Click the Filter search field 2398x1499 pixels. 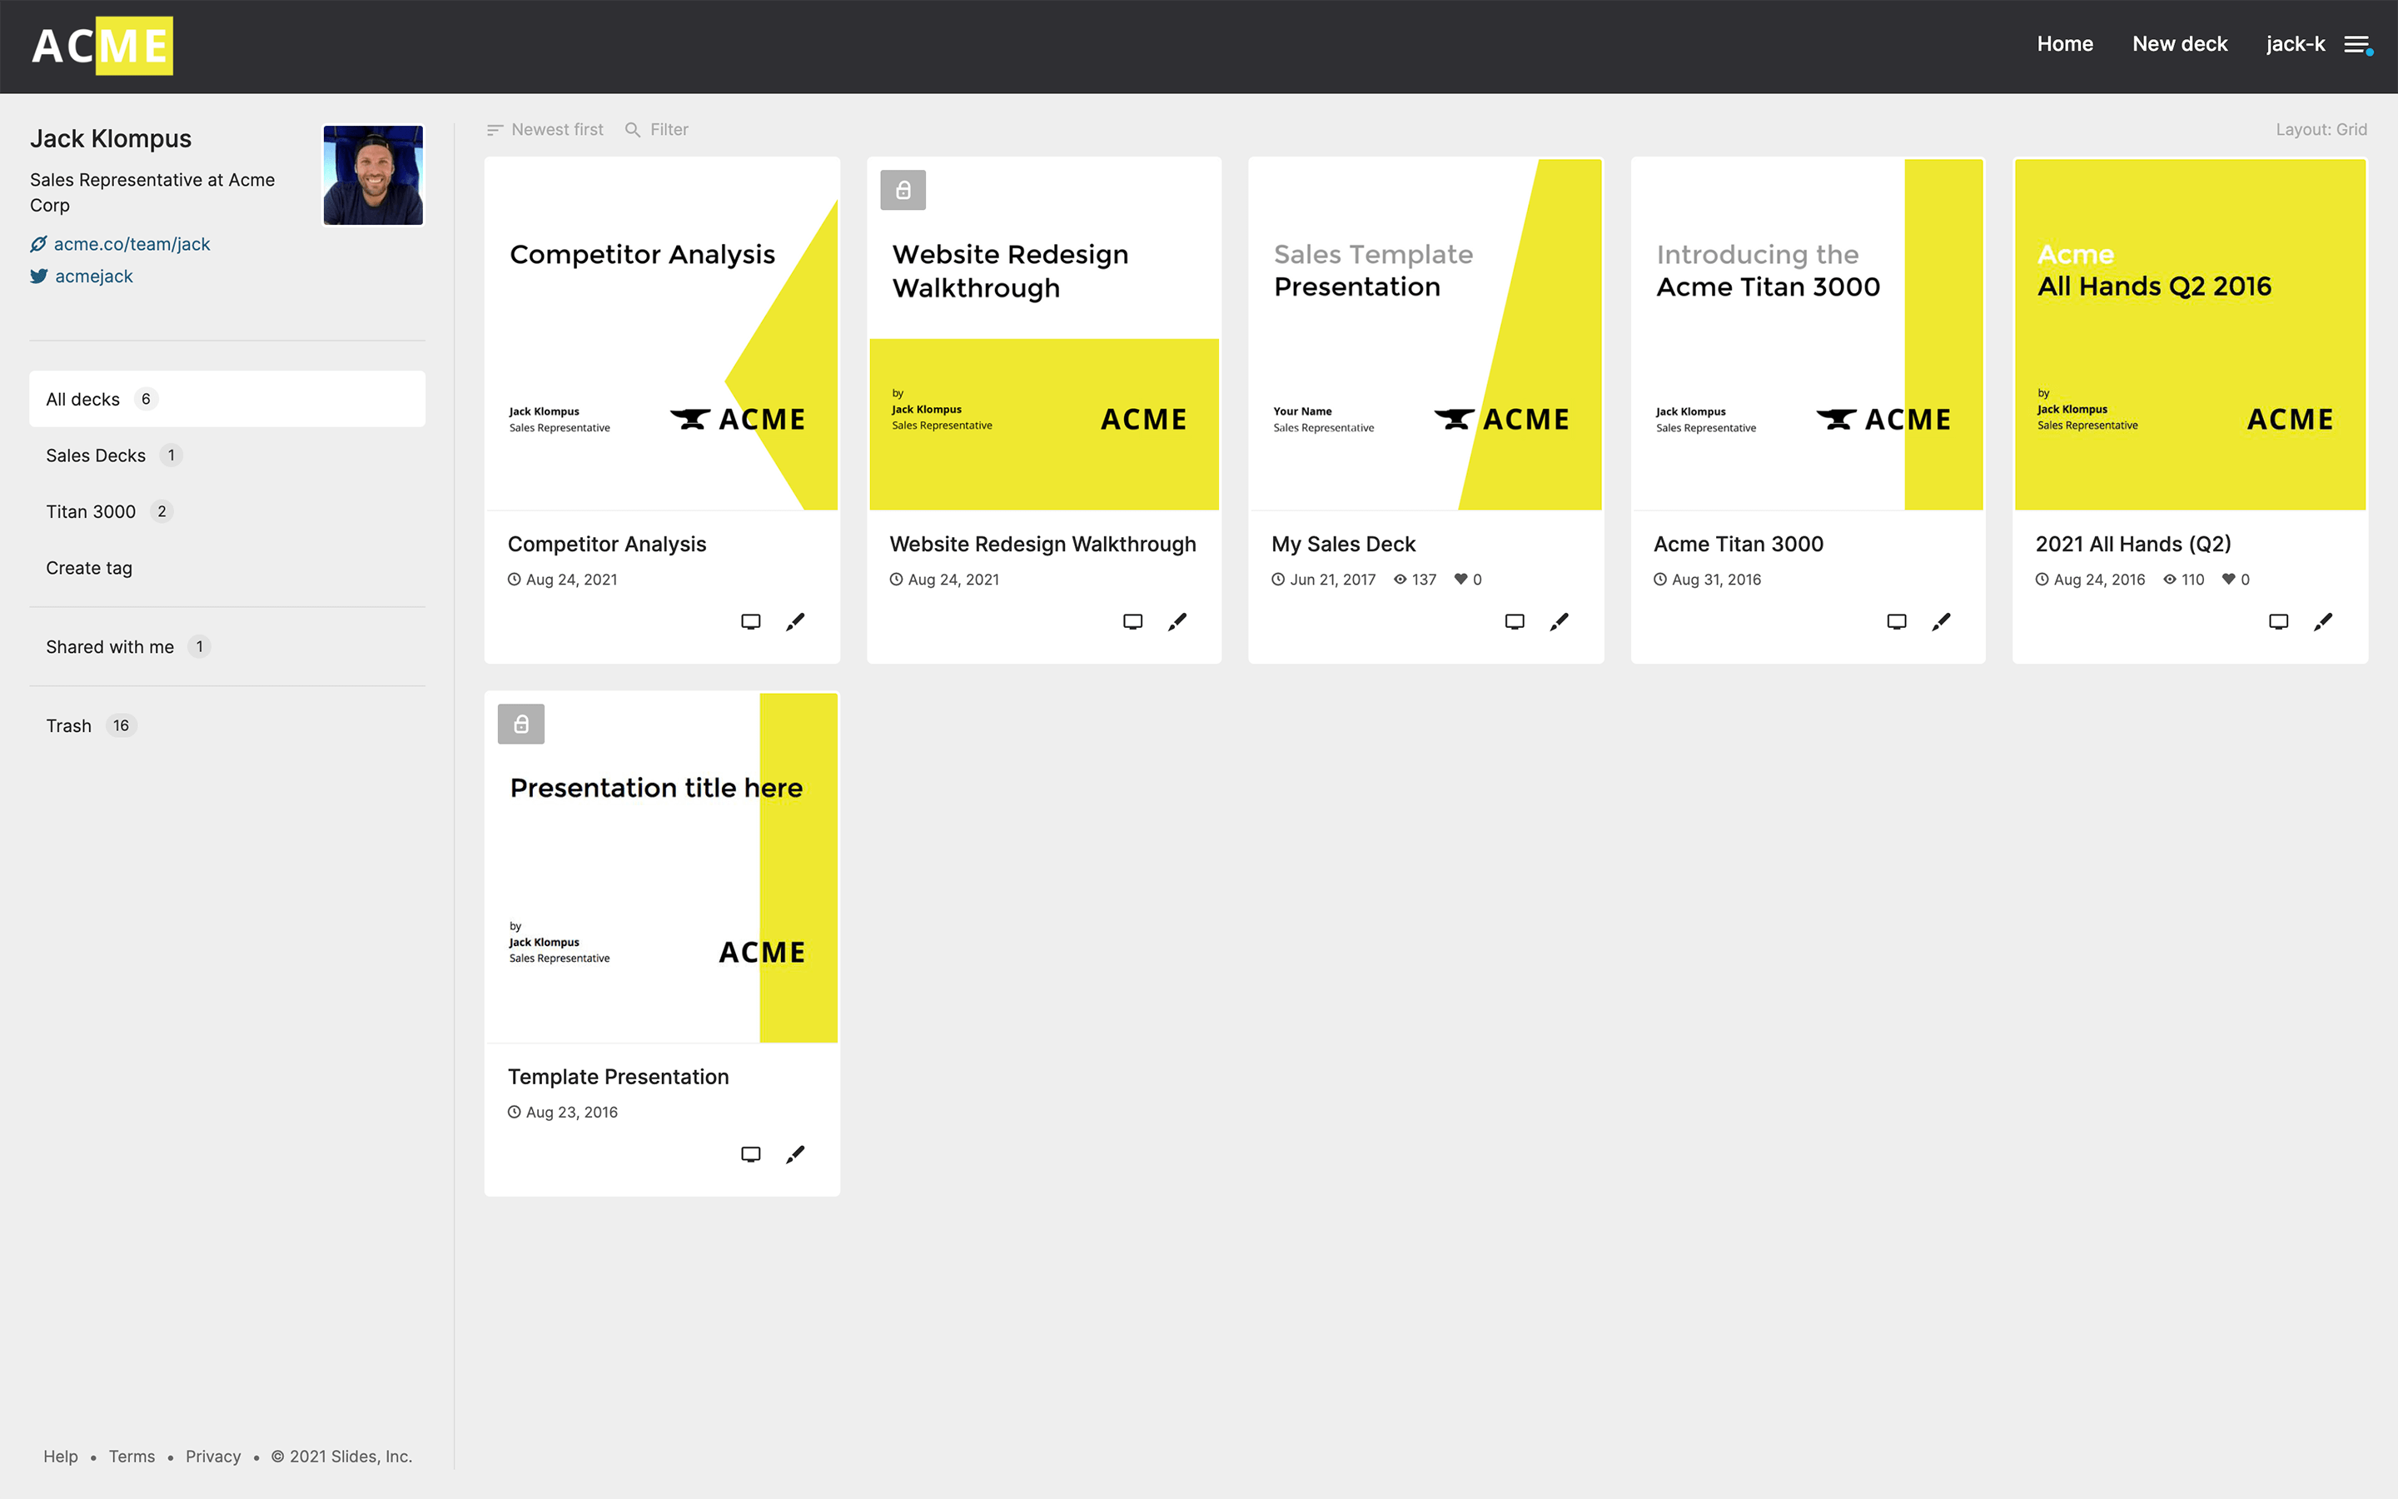(668, 130)
